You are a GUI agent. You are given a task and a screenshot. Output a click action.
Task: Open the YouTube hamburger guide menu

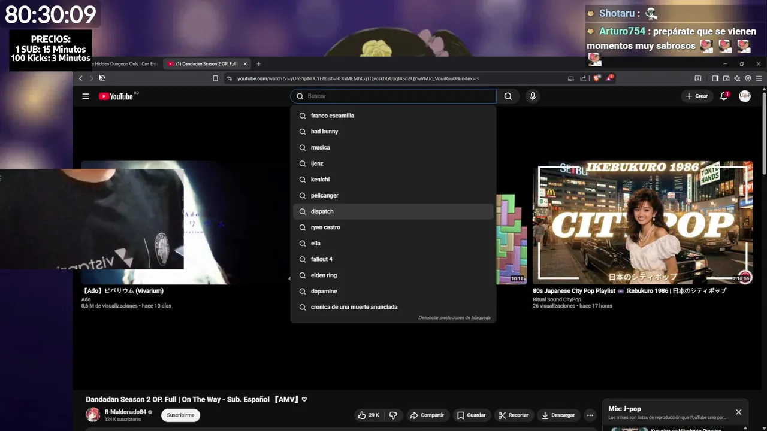[86, 96]
